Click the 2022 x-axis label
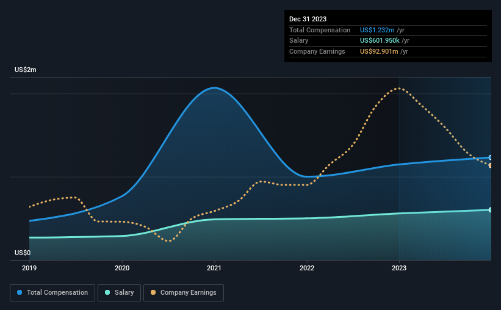 (x=307, y=268)
